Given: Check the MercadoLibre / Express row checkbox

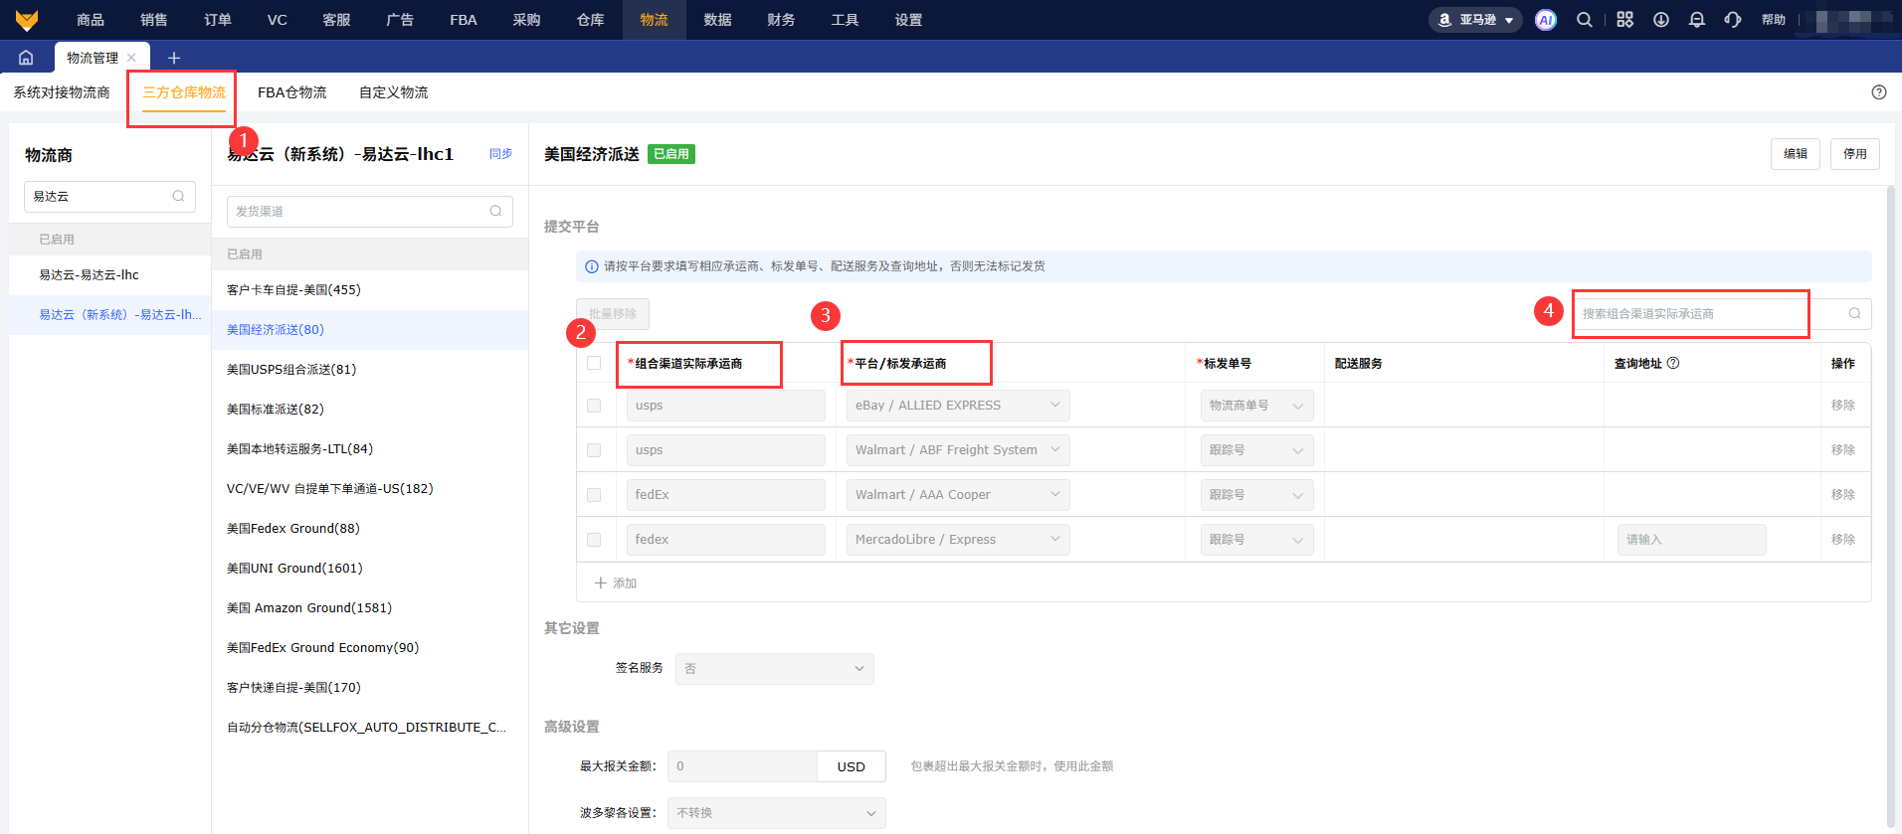Looking at the screenshot, I should [x=594, y=540].
